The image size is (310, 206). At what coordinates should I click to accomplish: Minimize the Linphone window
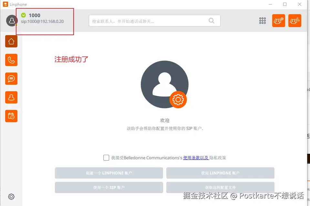pyautogui.click(x=270, y=4)
